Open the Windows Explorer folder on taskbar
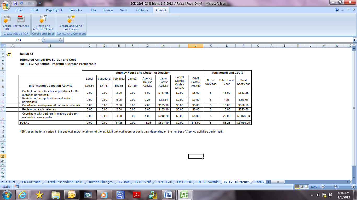Screen dimensions: 357x200 pyautogui.click(x=55, y=195)
